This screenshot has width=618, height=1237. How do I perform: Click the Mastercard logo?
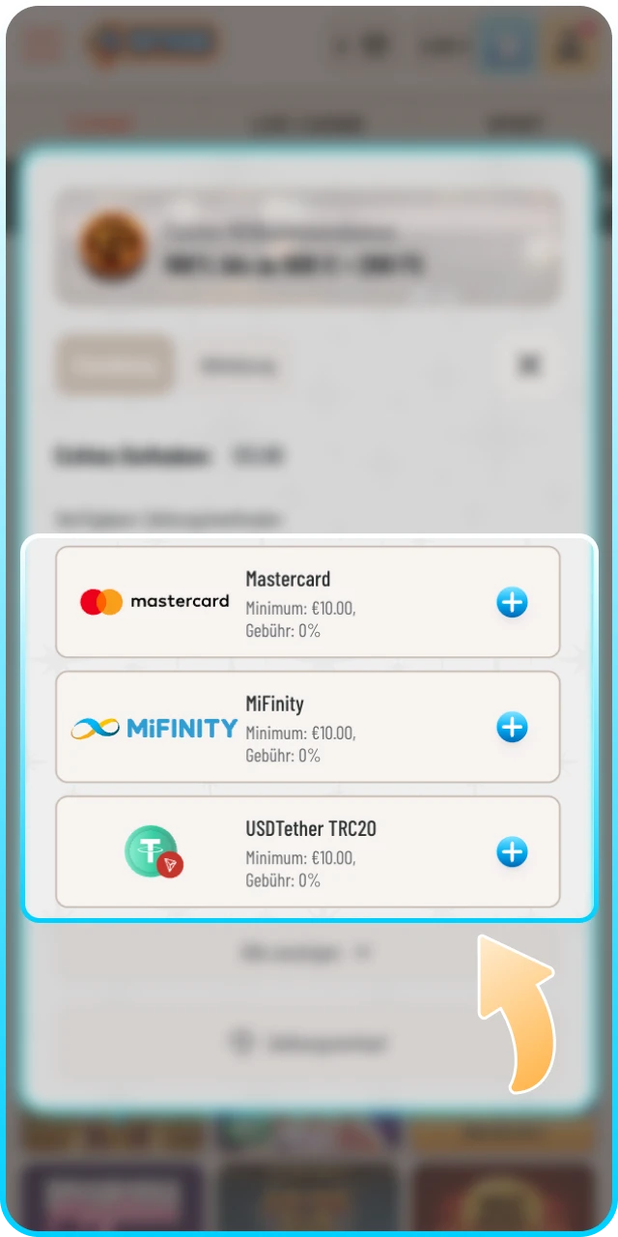click(x=154, y=602)
